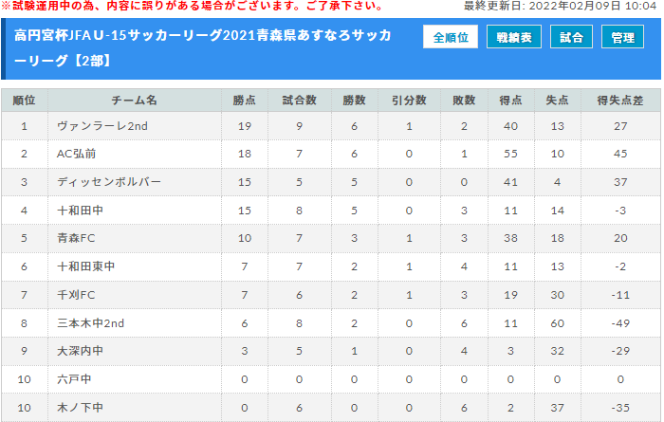Click the 得失点差 column header

(x=620, y=101)
